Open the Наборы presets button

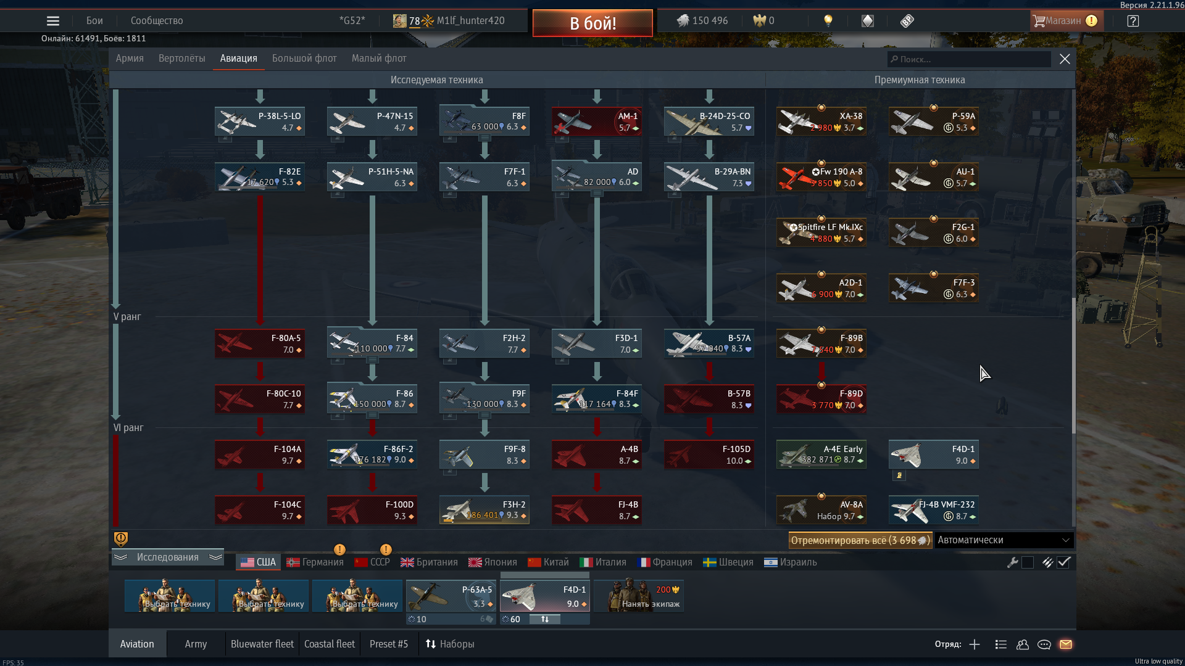pyautogui.click(x=450, y=644)
